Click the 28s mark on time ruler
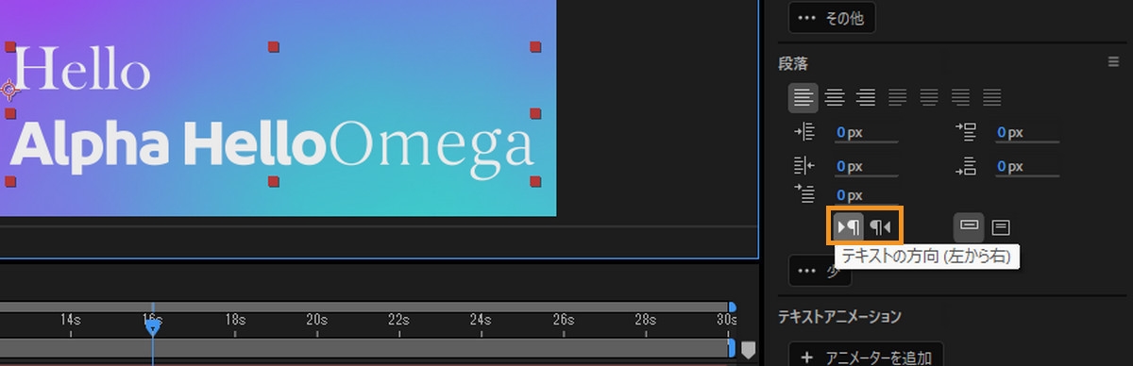 tap(645, 320)
